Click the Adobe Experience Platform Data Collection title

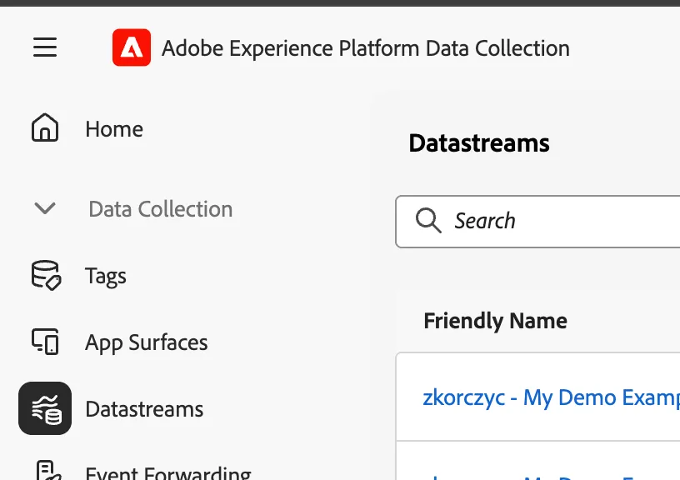(x=366, y=48)
